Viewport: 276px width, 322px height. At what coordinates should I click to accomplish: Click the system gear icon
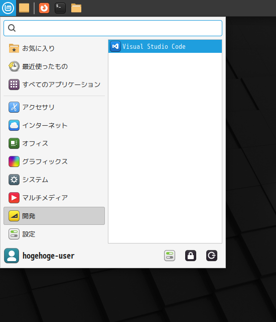[14, 180]
